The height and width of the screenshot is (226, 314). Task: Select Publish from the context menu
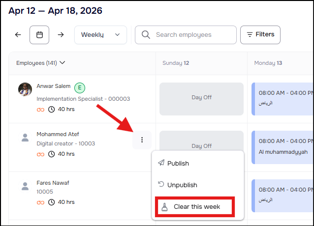pyautogui.click(x=178, y=163)
